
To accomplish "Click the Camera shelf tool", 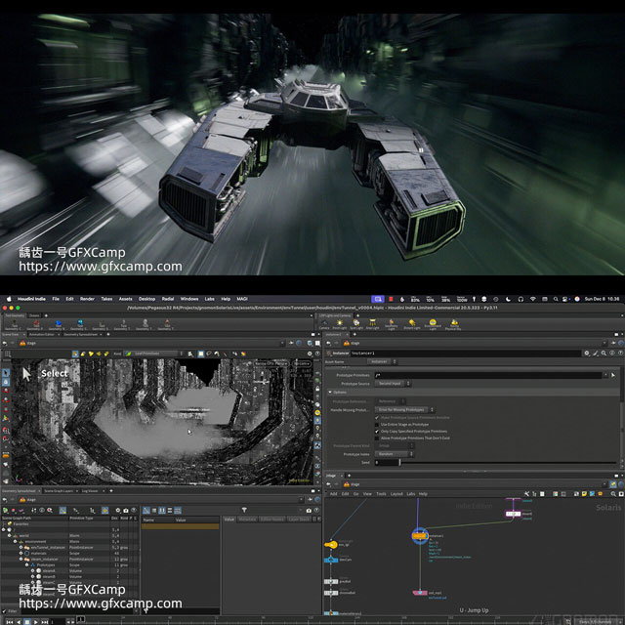I will pos(324,323).
